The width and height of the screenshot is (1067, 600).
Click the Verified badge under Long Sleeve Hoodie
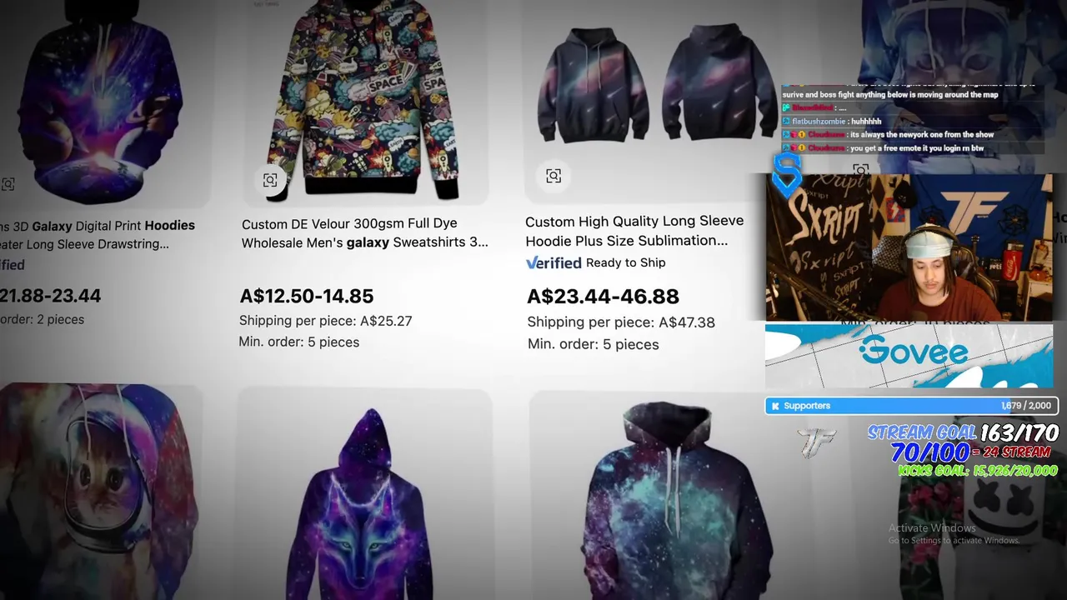(x=554, y=262)
